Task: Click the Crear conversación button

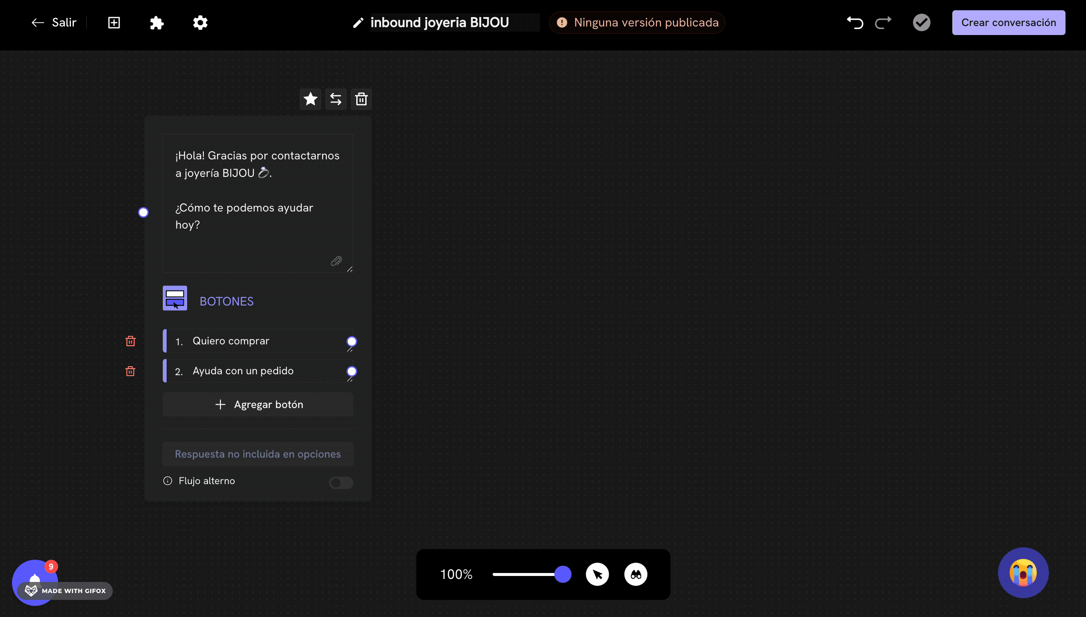Action: pyautogui.click(x=1008, y=23)
